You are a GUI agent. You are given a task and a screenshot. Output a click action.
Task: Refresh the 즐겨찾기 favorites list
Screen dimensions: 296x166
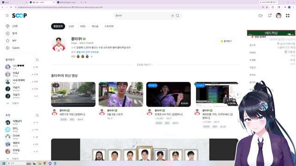pos(37,59)
